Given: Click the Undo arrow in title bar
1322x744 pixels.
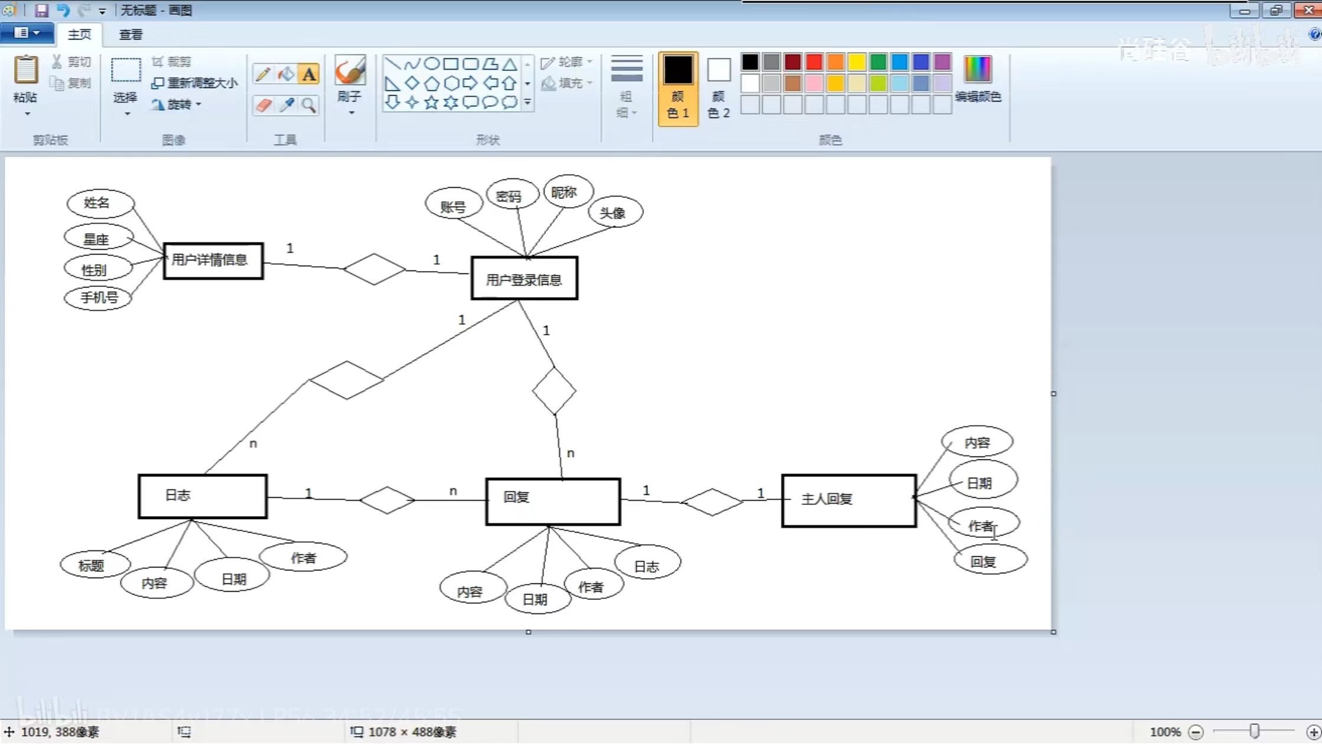Looking at the screenshot, I should pyautogui.click(x=63, y=10).
